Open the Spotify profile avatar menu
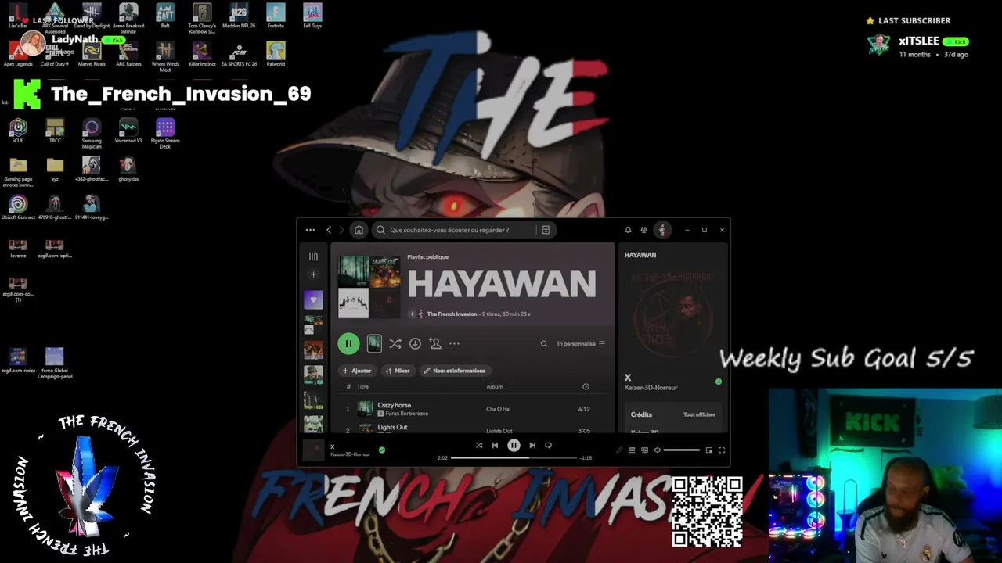This screenshot has width=1002, height=563. click(662, 230)
